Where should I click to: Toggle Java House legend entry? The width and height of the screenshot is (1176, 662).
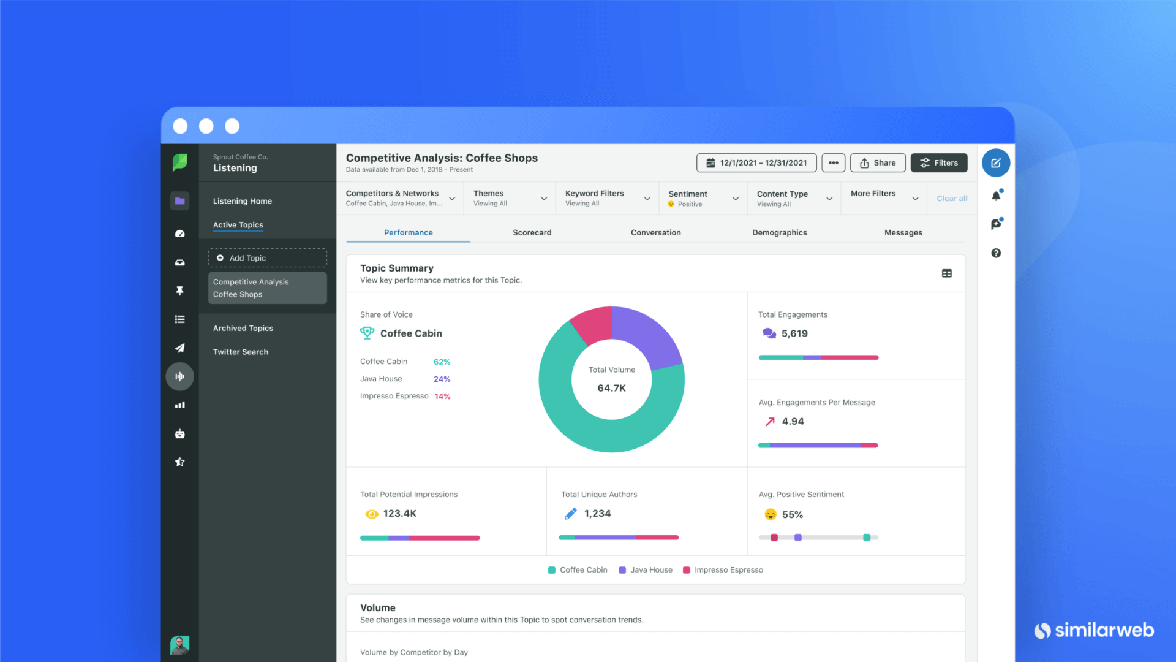(x=646, y=570)
